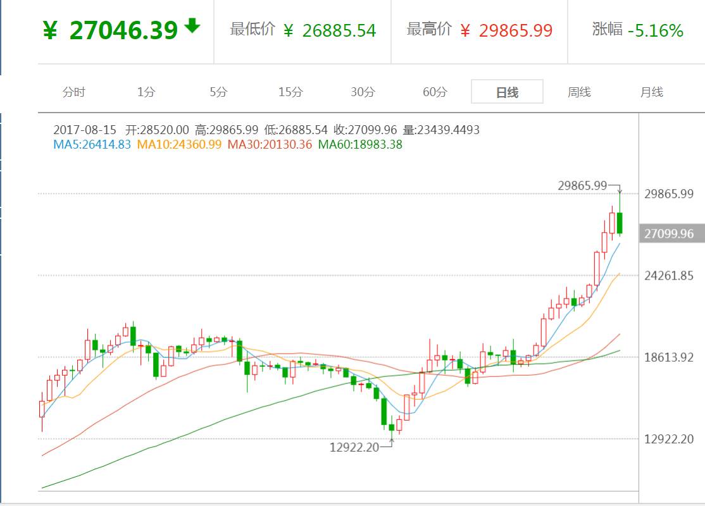Click the highest price value 29865.99

pyautogui.click(x=516, y=30)
